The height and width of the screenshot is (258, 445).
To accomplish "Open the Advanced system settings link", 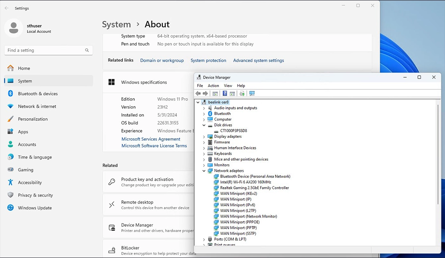I will (x=258, y=60).
